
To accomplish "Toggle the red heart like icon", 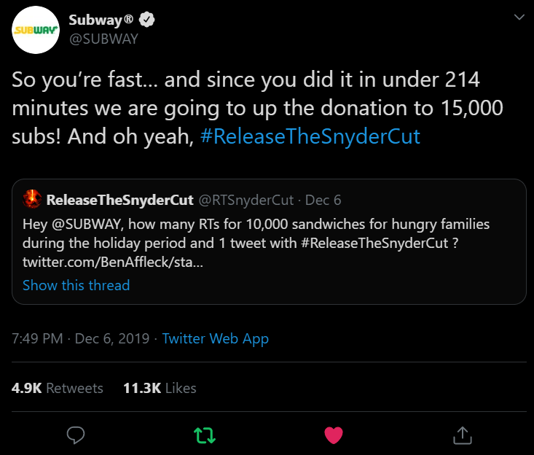I will pyautogui.click(x=334, y=435).
